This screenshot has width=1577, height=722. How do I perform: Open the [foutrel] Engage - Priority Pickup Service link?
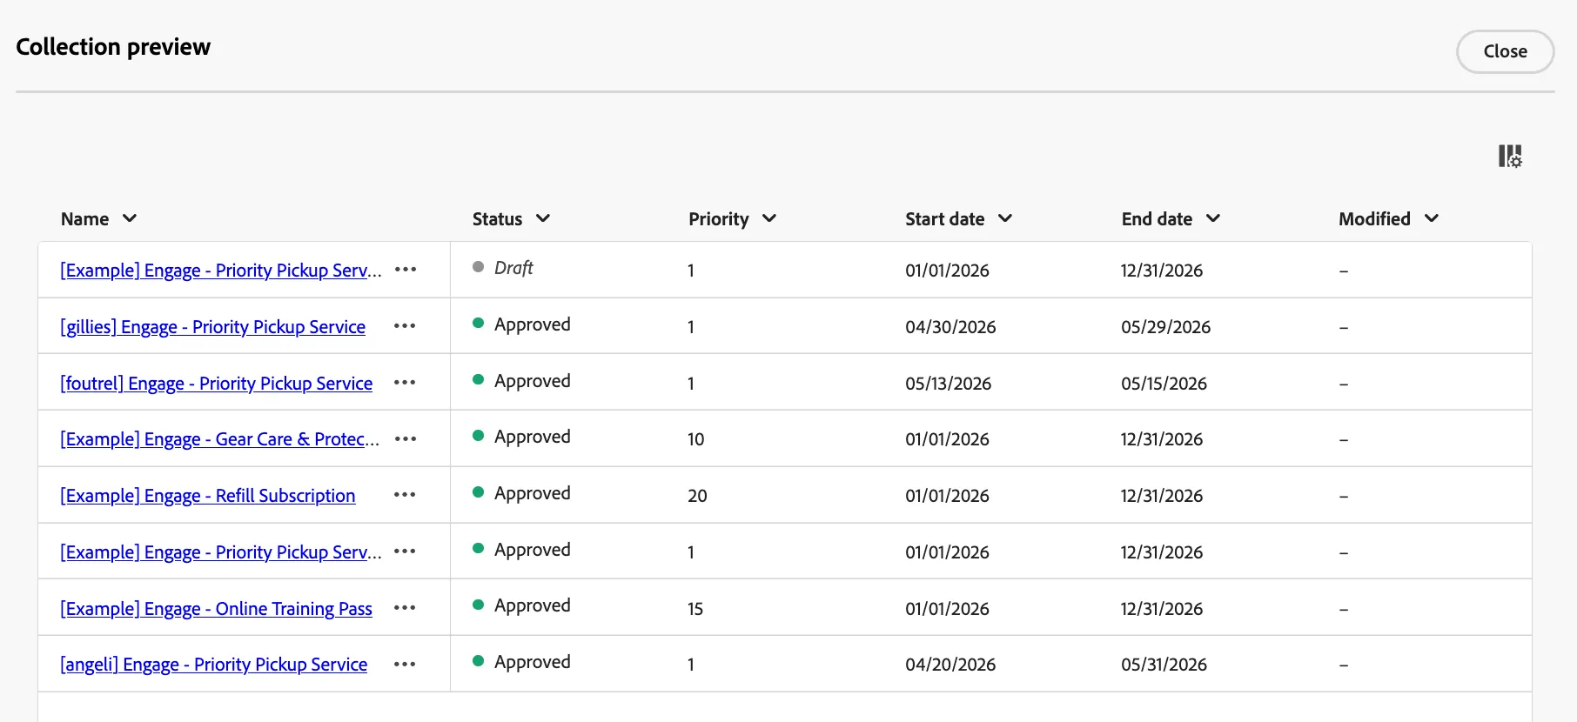pyautogui.click(x=216, y=384)
